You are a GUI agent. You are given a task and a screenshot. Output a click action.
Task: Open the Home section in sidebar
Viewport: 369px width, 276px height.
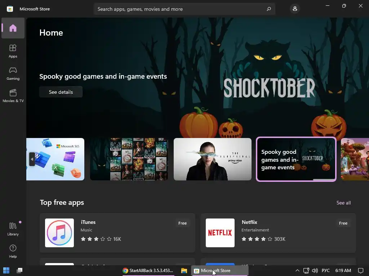[x=13, y=28]
